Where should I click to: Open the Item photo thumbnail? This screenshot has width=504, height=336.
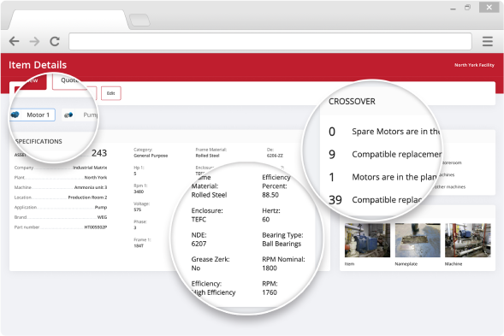(367, 240)
